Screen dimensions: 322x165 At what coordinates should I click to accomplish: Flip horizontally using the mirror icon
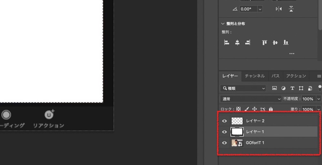pyautogui.click(x=279, y=9)
